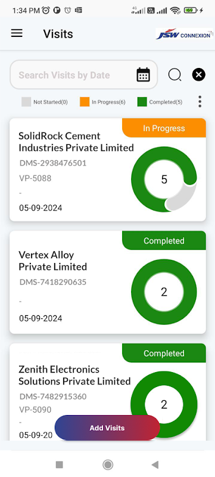Open Zenith Electronics Solutions visit card
215x477 pixels.
pos(108,392)
